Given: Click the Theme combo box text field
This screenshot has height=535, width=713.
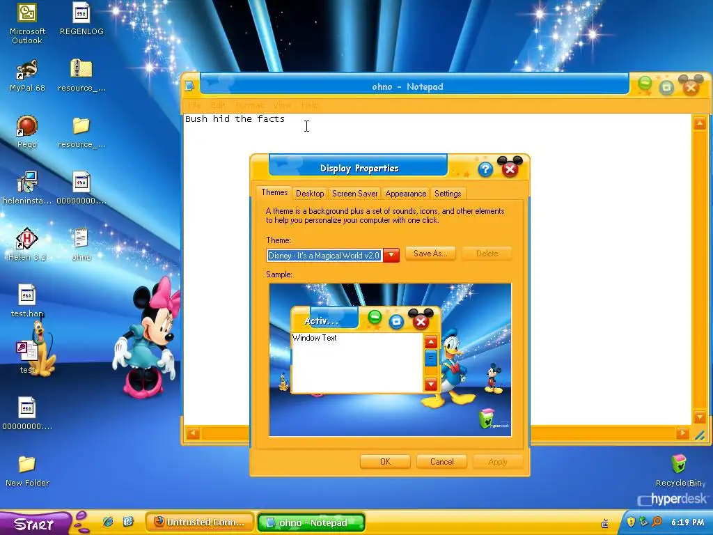Looking at the screenshot, I should [324, 255].
